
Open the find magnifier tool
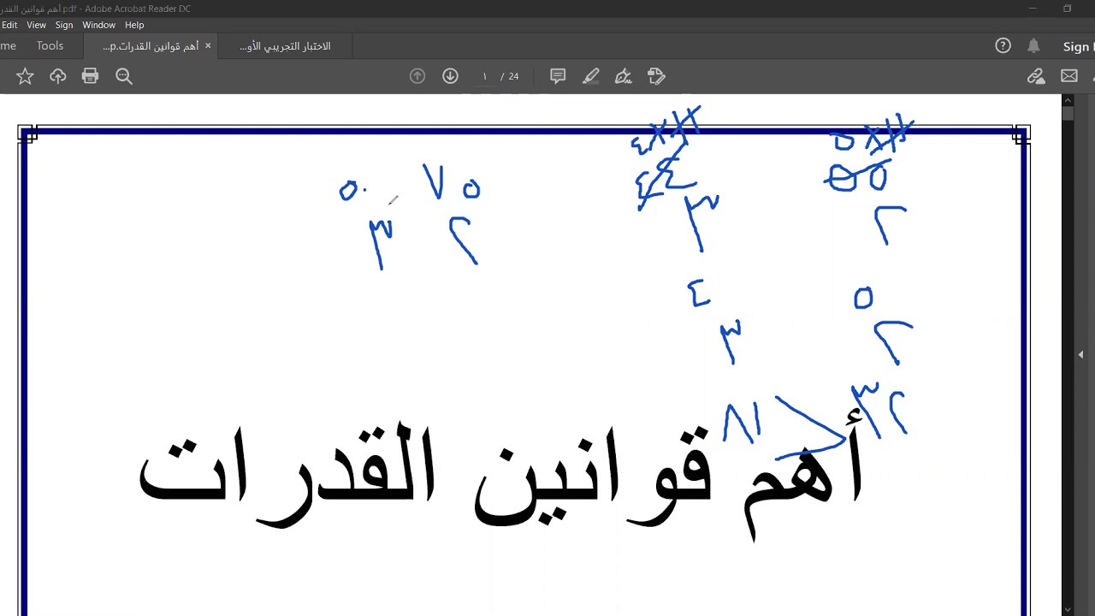(123, 76)
